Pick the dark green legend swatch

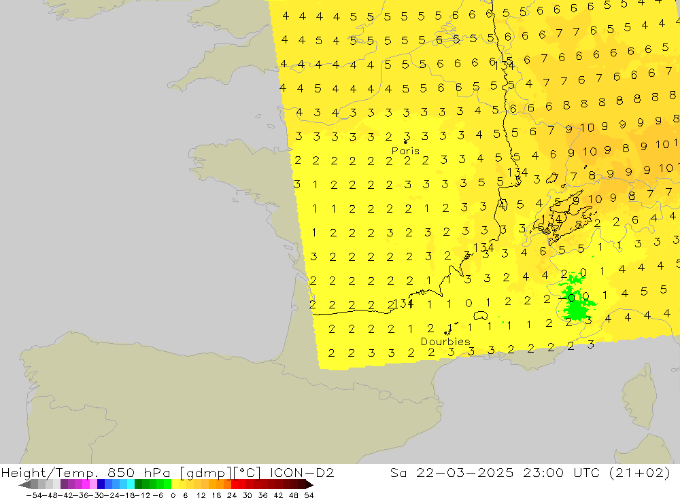tap(138, 484)
